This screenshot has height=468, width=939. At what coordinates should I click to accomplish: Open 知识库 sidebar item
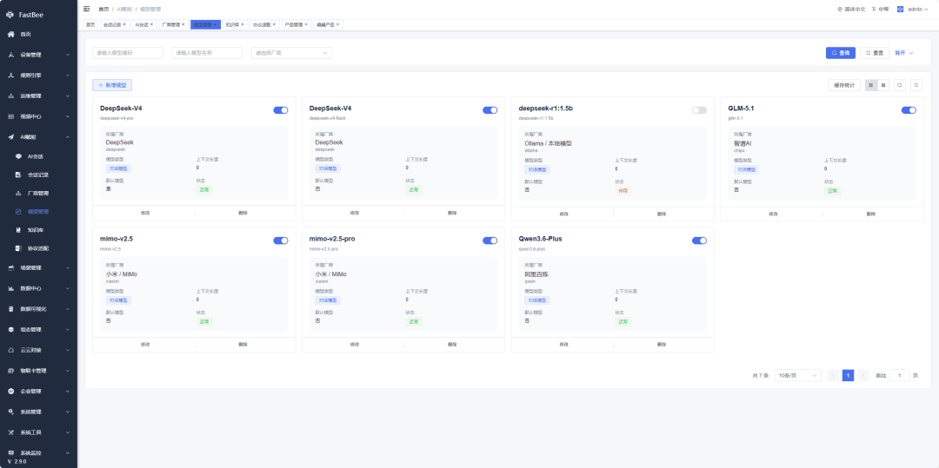(x=38, y=229)
